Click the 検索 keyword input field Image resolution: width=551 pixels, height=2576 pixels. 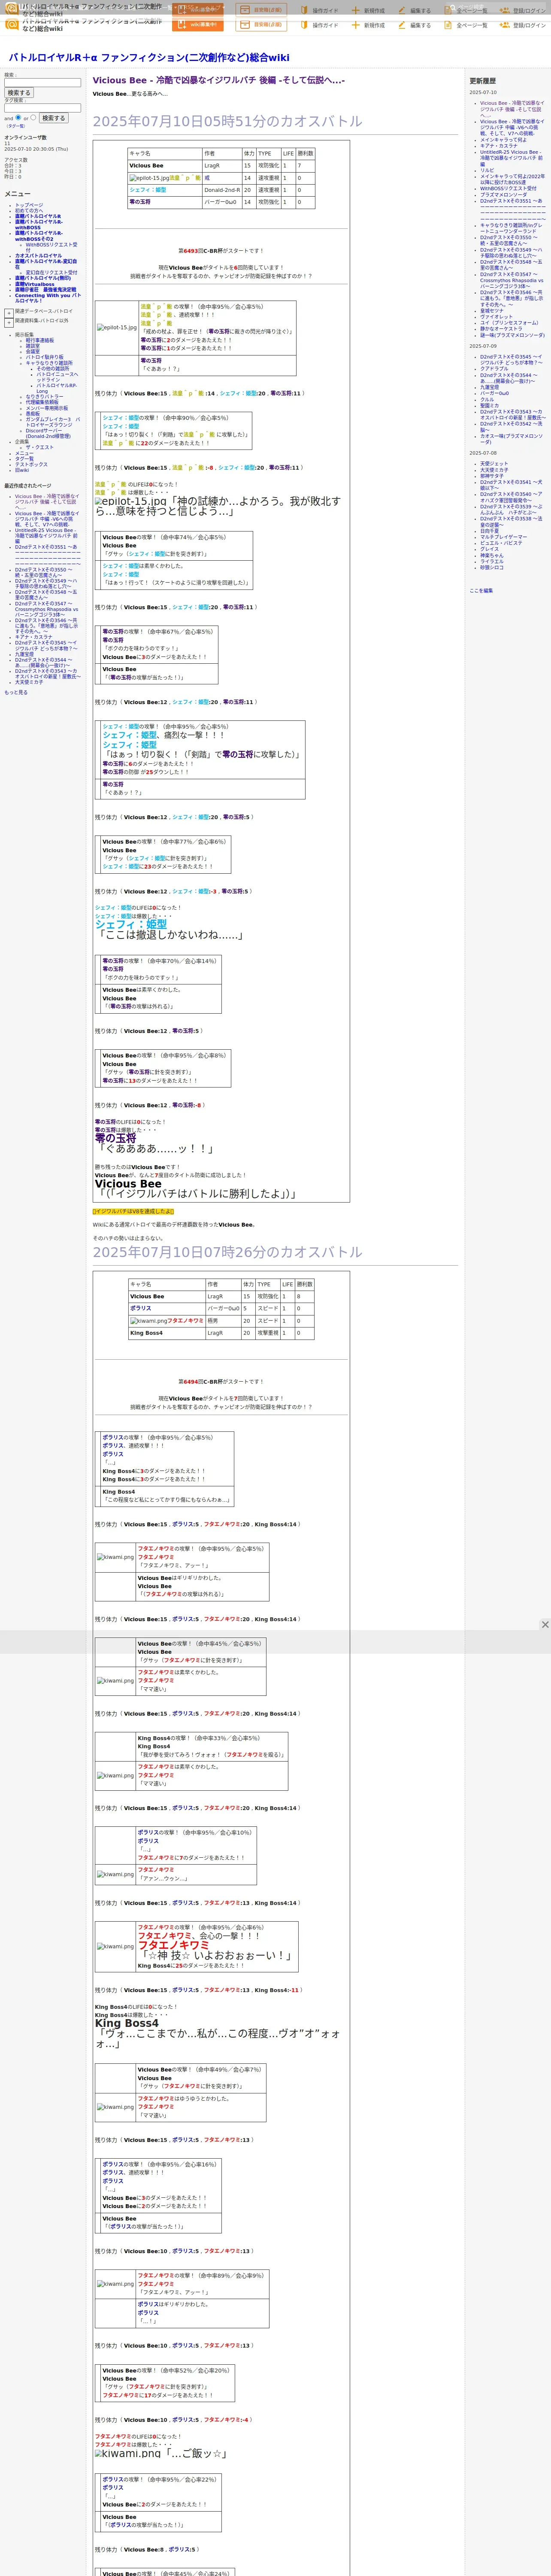pyautogui.click(x=42, y=83)
